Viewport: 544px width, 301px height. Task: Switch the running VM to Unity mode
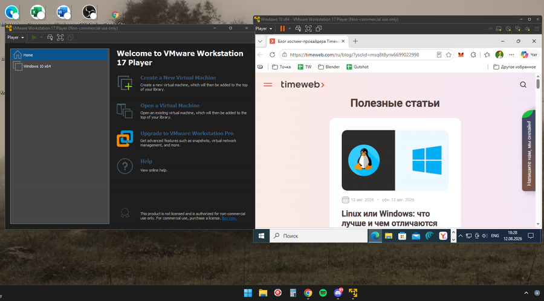319,28
